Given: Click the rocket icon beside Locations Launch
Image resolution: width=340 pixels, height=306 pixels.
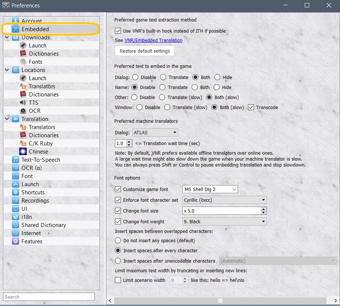Looking at the screenshot, I should pos(23,78).
